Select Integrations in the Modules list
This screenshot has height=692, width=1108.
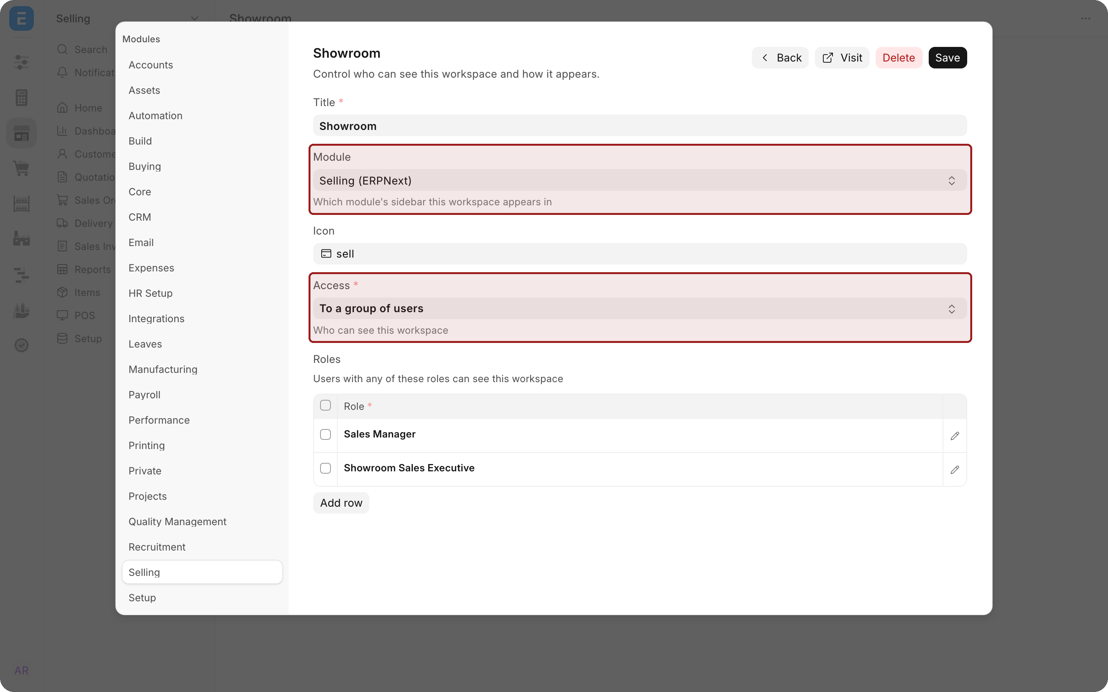[202, 319]
